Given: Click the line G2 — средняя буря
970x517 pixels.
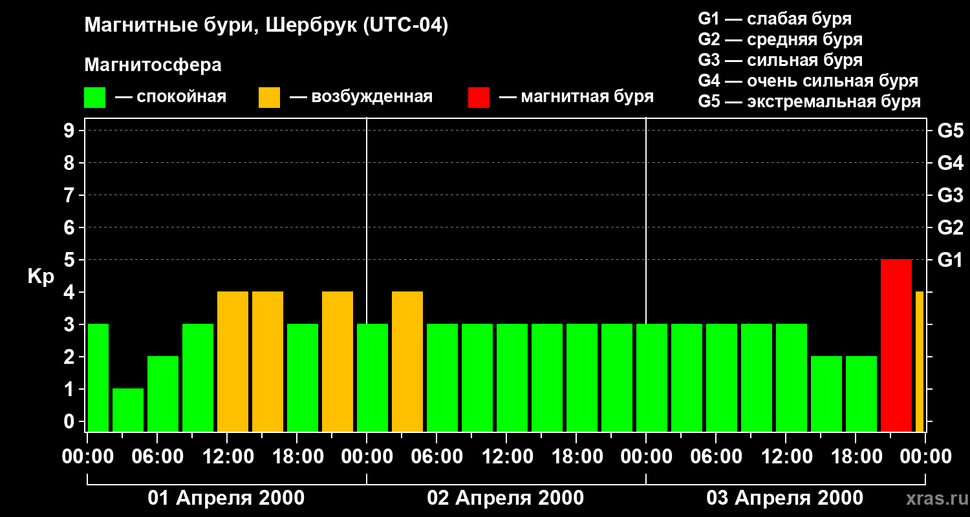Looking at the screenshot, I should click(x=781, y=39).
